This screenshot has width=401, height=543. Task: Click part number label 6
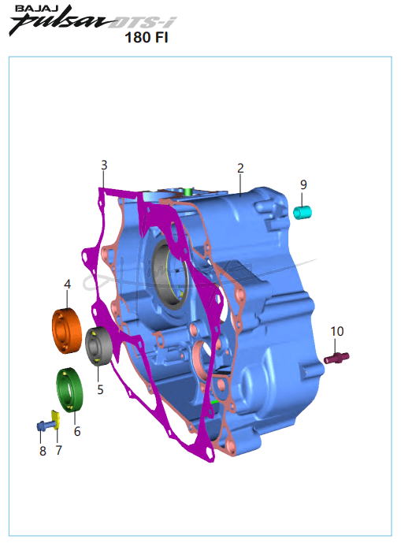click(x=77, y=431)
